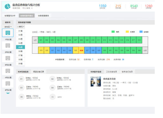This screenshot has height=118, width=163.
Task: Open 卫生检查信息 tab
Action: coord(112,72)
